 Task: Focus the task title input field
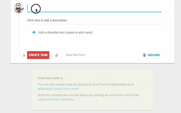(x=94, y=8)
